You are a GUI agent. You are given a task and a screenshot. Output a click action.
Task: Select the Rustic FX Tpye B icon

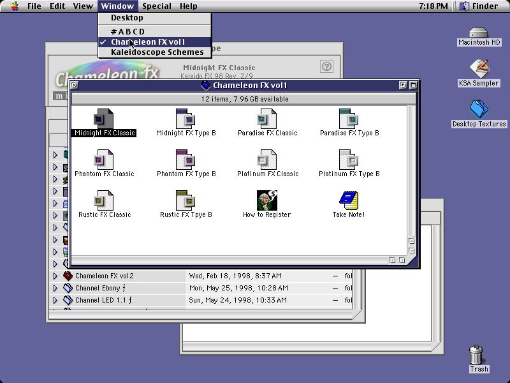point(186,200)
